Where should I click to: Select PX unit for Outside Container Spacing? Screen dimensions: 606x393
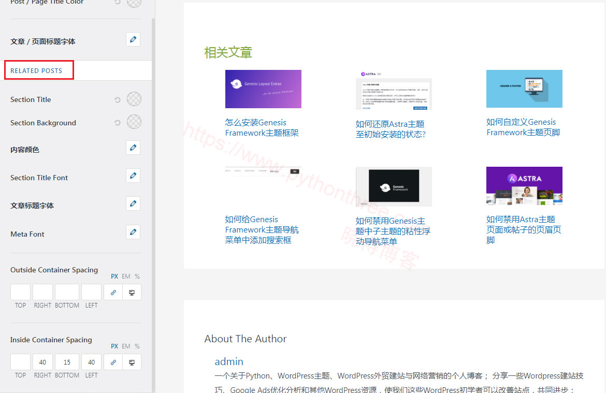[114, 276]
